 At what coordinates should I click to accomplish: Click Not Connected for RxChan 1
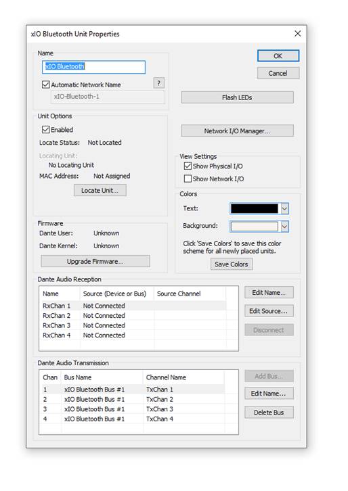click(104, 306)
